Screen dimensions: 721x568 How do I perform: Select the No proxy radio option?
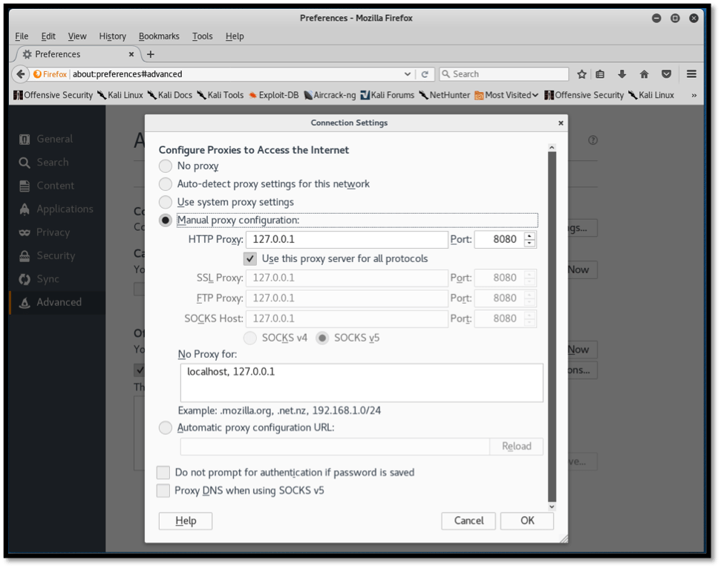pos(166,166)
